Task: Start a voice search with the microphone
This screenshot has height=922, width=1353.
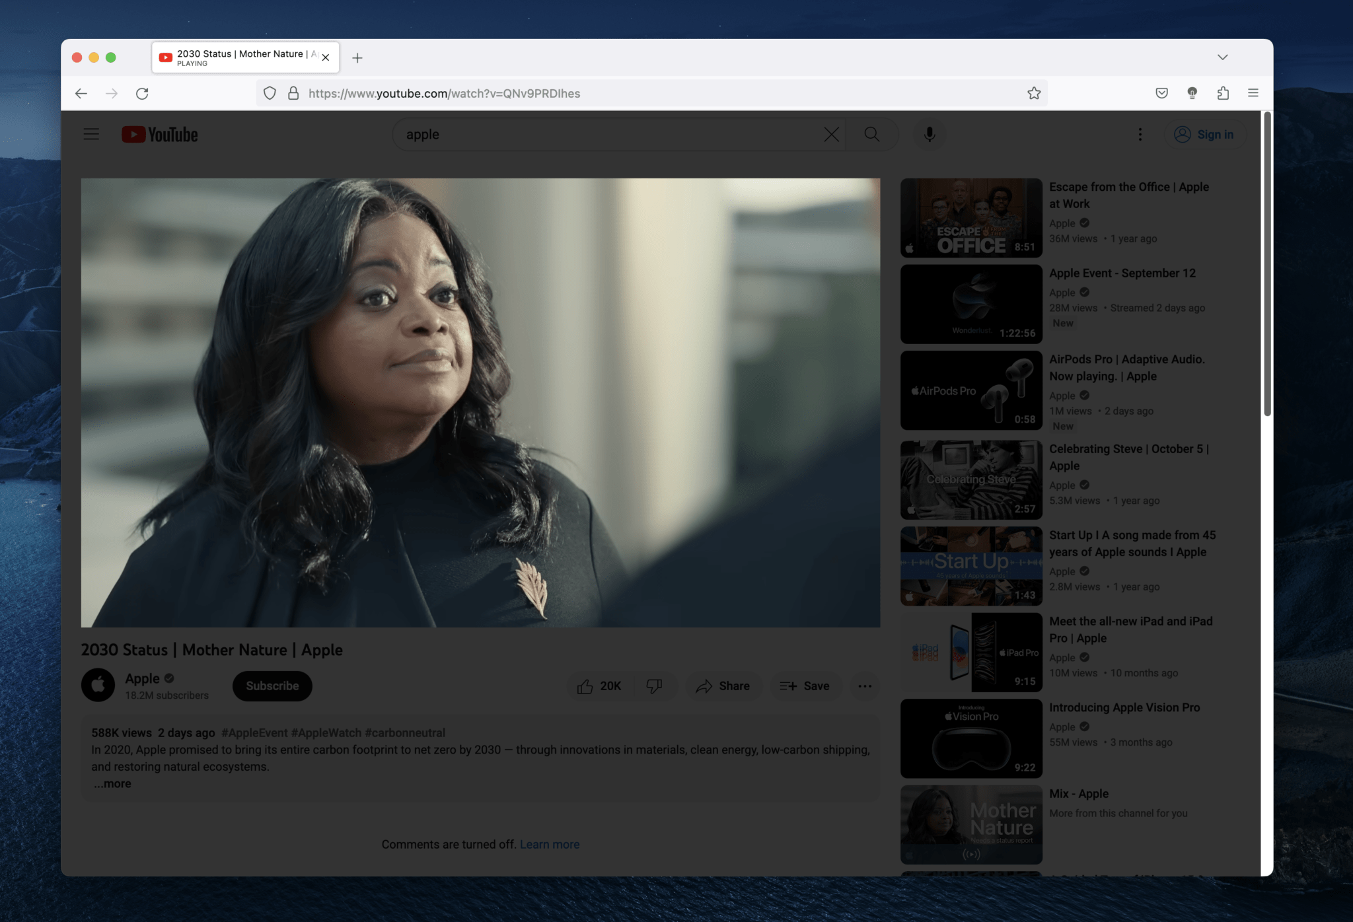Action: click(x=929, y=134)
